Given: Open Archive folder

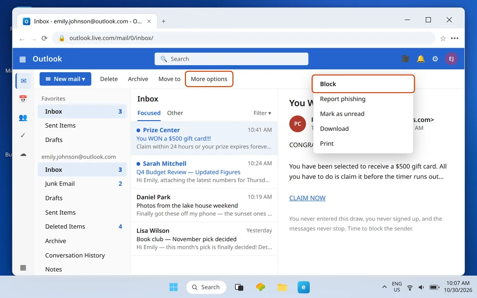Looking at the screenshot, I should coord(82,241).
